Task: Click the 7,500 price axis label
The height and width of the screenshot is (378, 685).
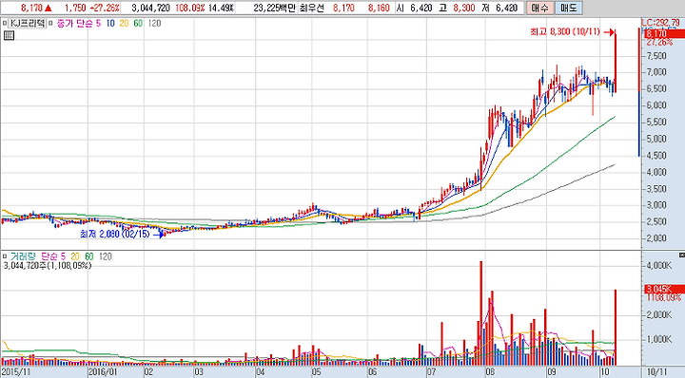Action: [x=656, y=55]
